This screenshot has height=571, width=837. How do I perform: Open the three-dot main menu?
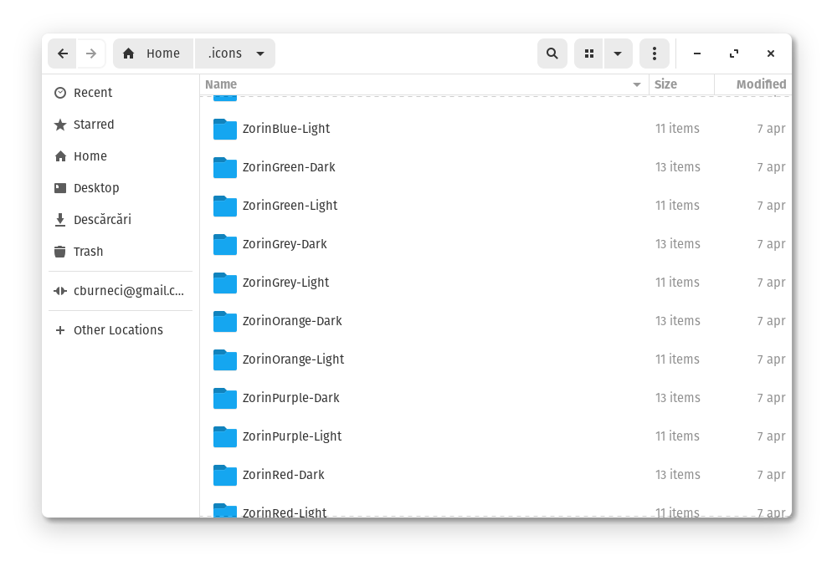[x=655, y=54]
